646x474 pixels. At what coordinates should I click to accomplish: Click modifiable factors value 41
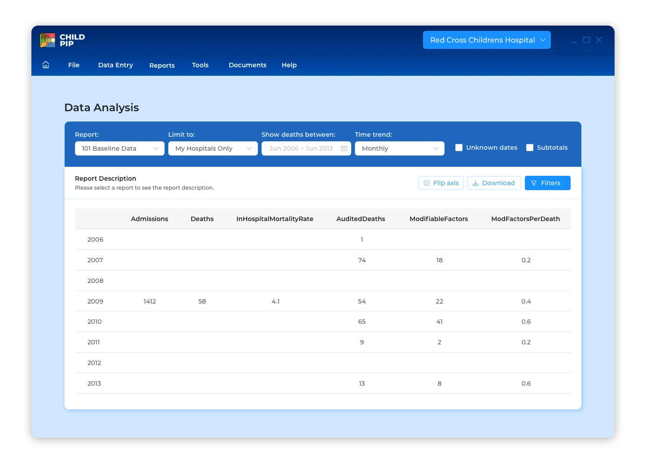click(x=440, y=322)
